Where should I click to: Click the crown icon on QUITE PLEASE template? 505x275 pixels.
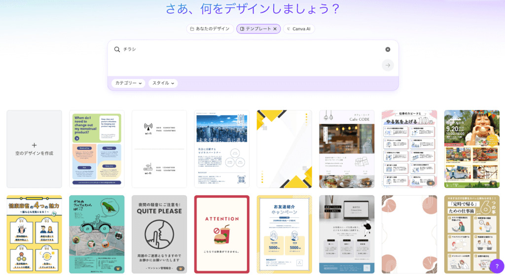[x=180, y=269]
